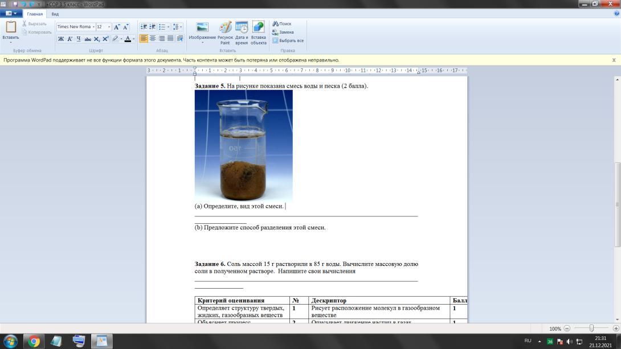Dismiss the yellow format warning bar

614,60
